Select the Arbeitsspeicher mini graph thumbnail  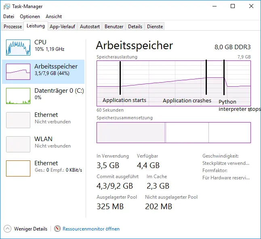(18, 71)
